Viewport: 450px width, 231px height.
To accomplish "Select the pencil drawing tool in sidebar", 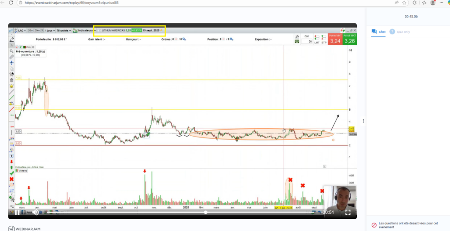I will (11, 40).
